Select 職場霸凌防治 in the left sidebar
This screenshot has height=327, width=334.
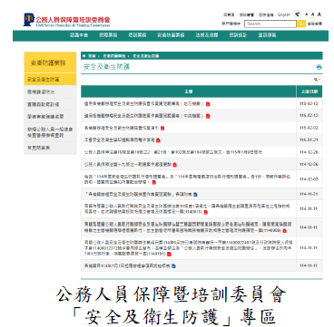[x=50, y=92]
